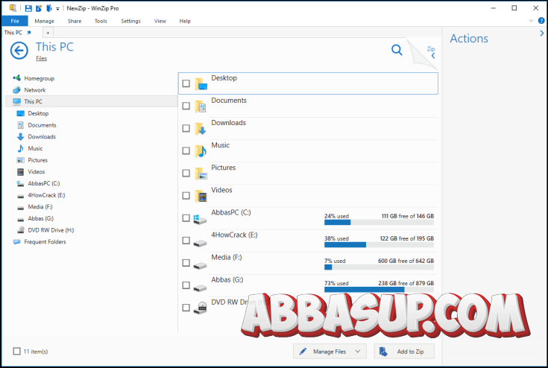
Task: Toggle the Actions pane arrow
Action: tap(542, 34)
